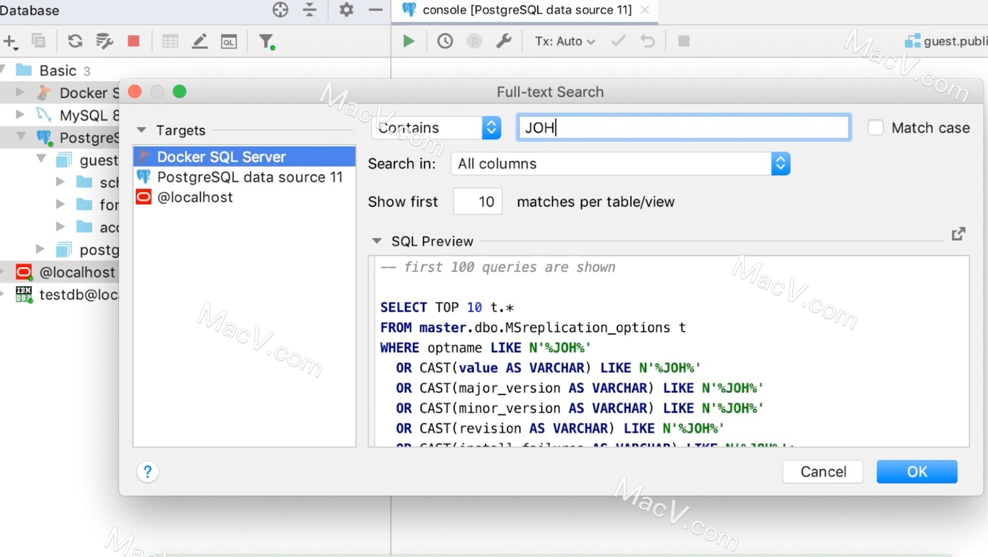The height and width of the screenshot is (557, 988).
Task: Close the Full-text Search dialog with red button
Action: (x=135, y=92)
